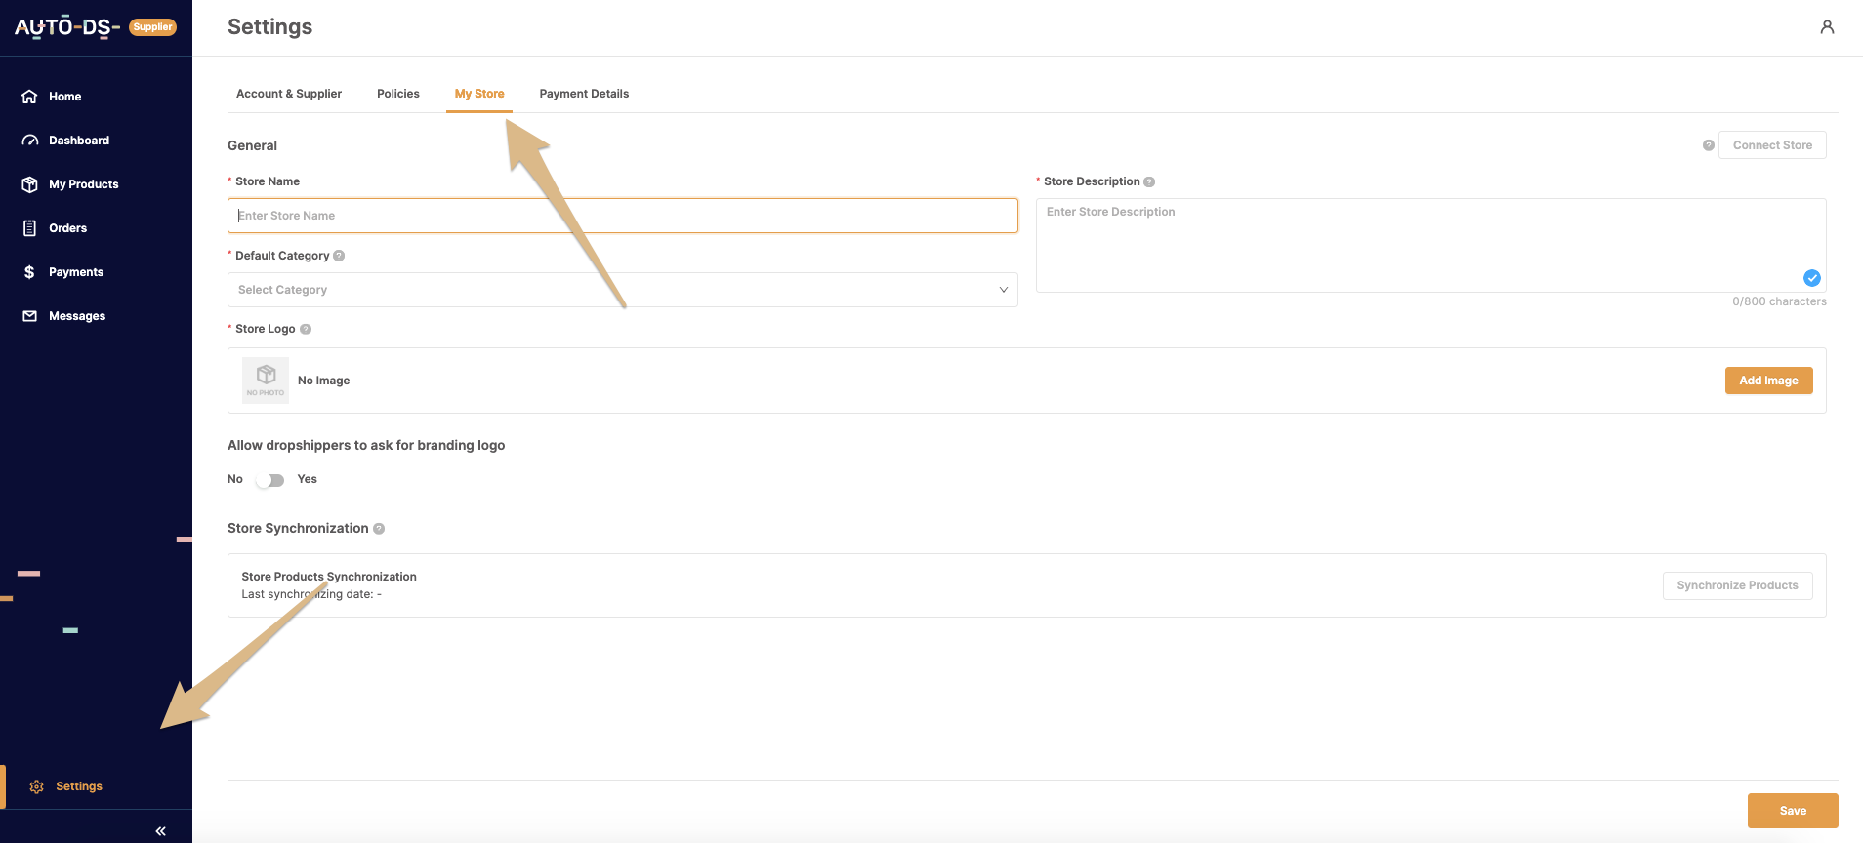Click the Store Description help icon
Image resolution: width=1863 pixels, height=843 pixels.
1149,181
